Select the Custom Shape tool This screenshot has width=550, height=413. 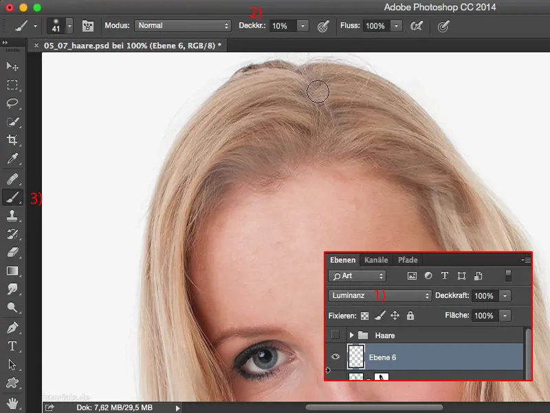pos(12,383)
